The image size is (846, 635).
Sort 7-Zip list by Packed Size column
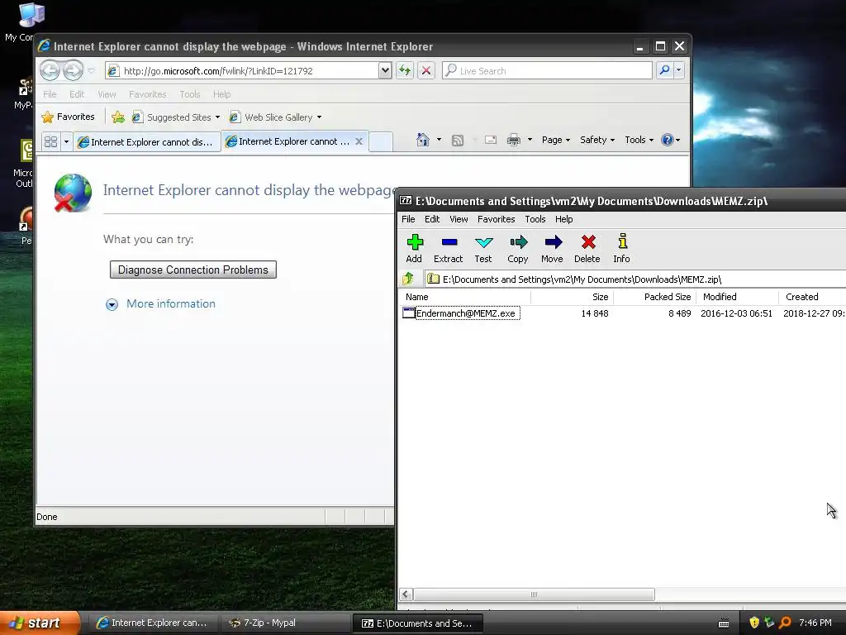(x=655, y=297)
